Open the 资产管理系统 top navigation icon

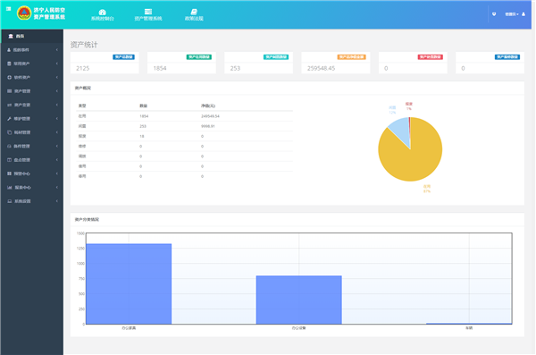(148, 12)
